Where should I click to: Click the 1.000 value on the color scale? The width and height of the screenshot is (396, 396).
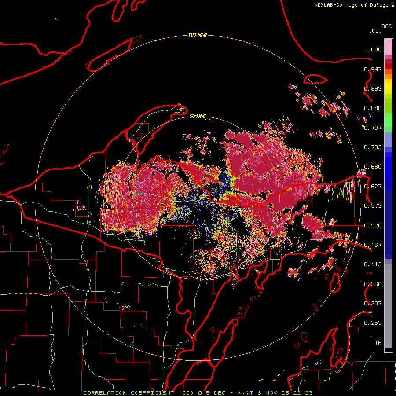tap(373, 49)
